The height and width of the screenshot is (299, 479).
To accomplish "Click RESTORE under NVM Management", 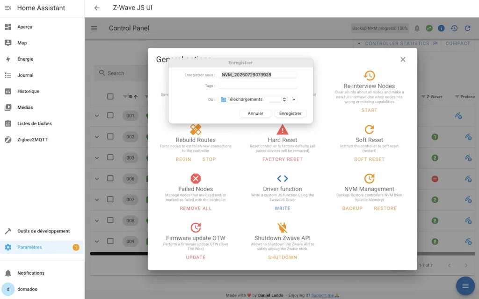I will [x=385, y=208].
